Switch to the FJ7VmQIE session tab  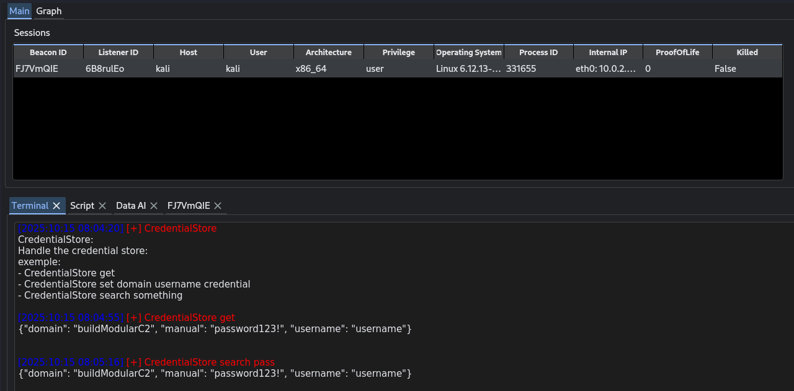click(x=189, y=206)
